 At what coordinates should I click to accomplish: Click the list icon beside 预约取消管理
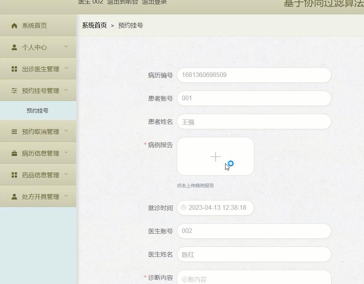(14, 132)
